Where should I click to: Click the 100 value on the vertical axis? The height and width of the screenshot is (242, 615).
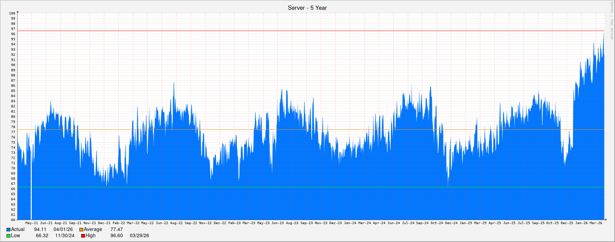click(x=12, y=13)
